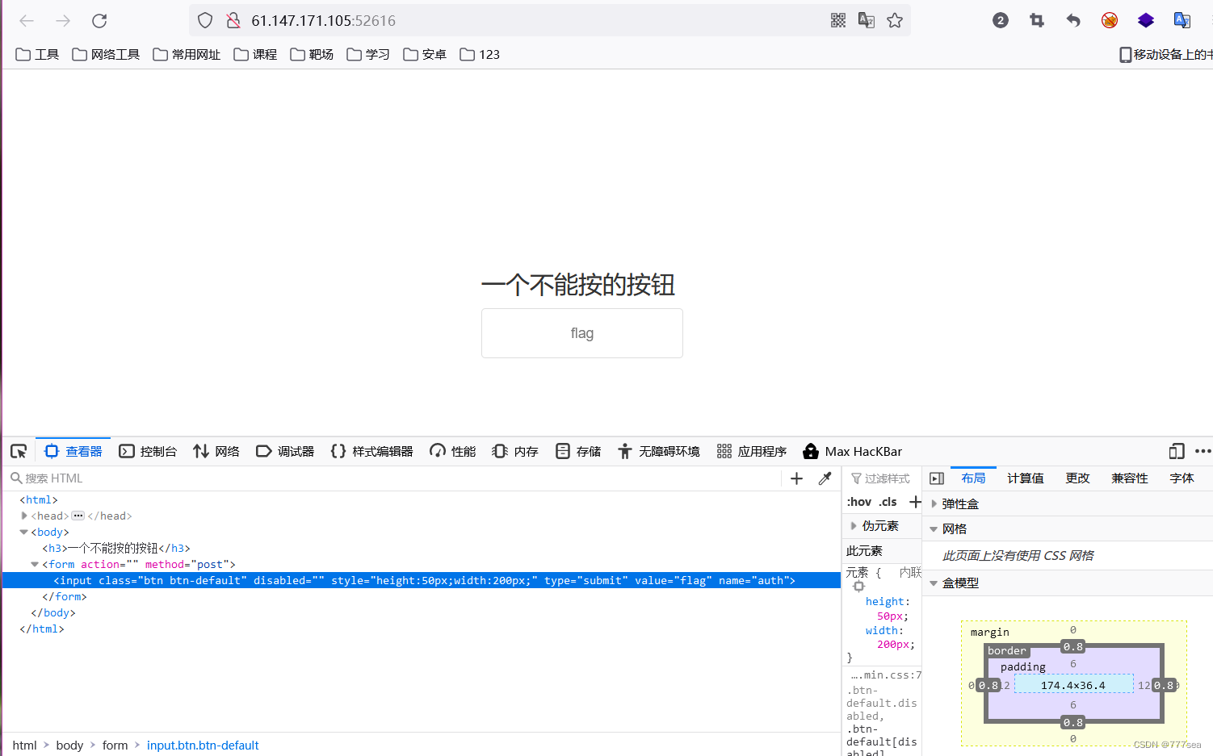Open the 无障碍环境 accessibility tab
Image resolution: width=1213 pixels, height=756 pixels.
(x=659, y=451)
